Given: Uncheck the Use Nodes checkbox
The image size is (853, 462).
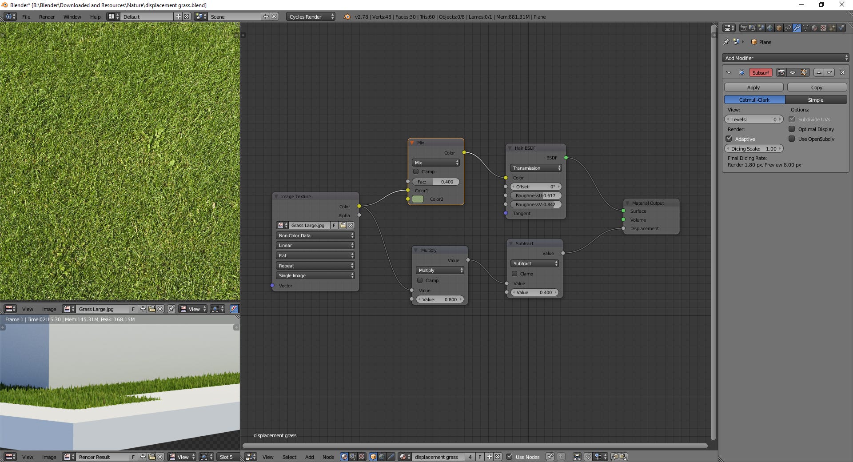Looking at the screenshot, I should point(510,457).
